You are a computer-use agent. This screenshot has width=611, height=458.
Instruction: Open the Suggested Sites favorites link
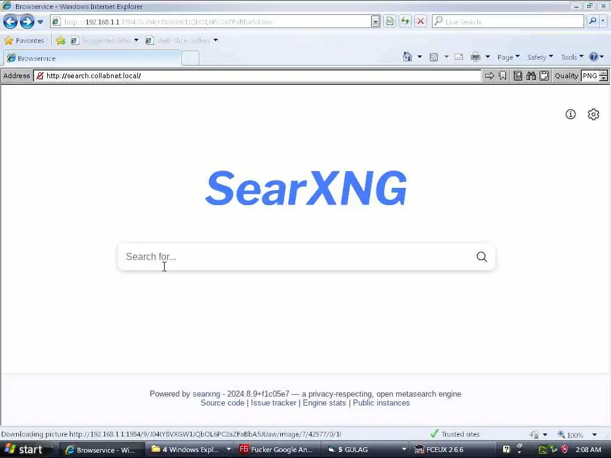coord(105,41)
